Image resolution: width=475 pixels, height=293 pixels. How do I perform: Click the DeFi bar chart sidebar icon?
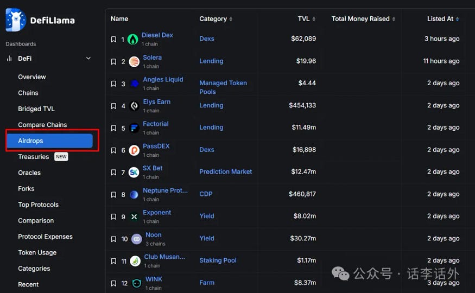click(9, 59)
